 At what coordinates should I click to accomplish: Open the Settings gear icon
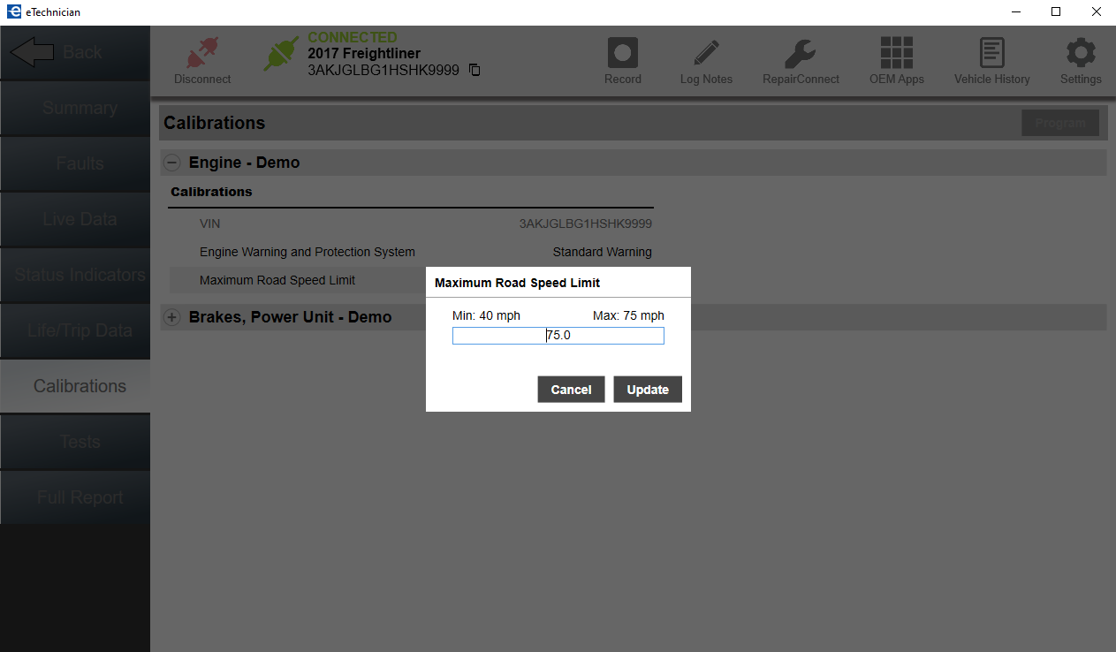1080,54
